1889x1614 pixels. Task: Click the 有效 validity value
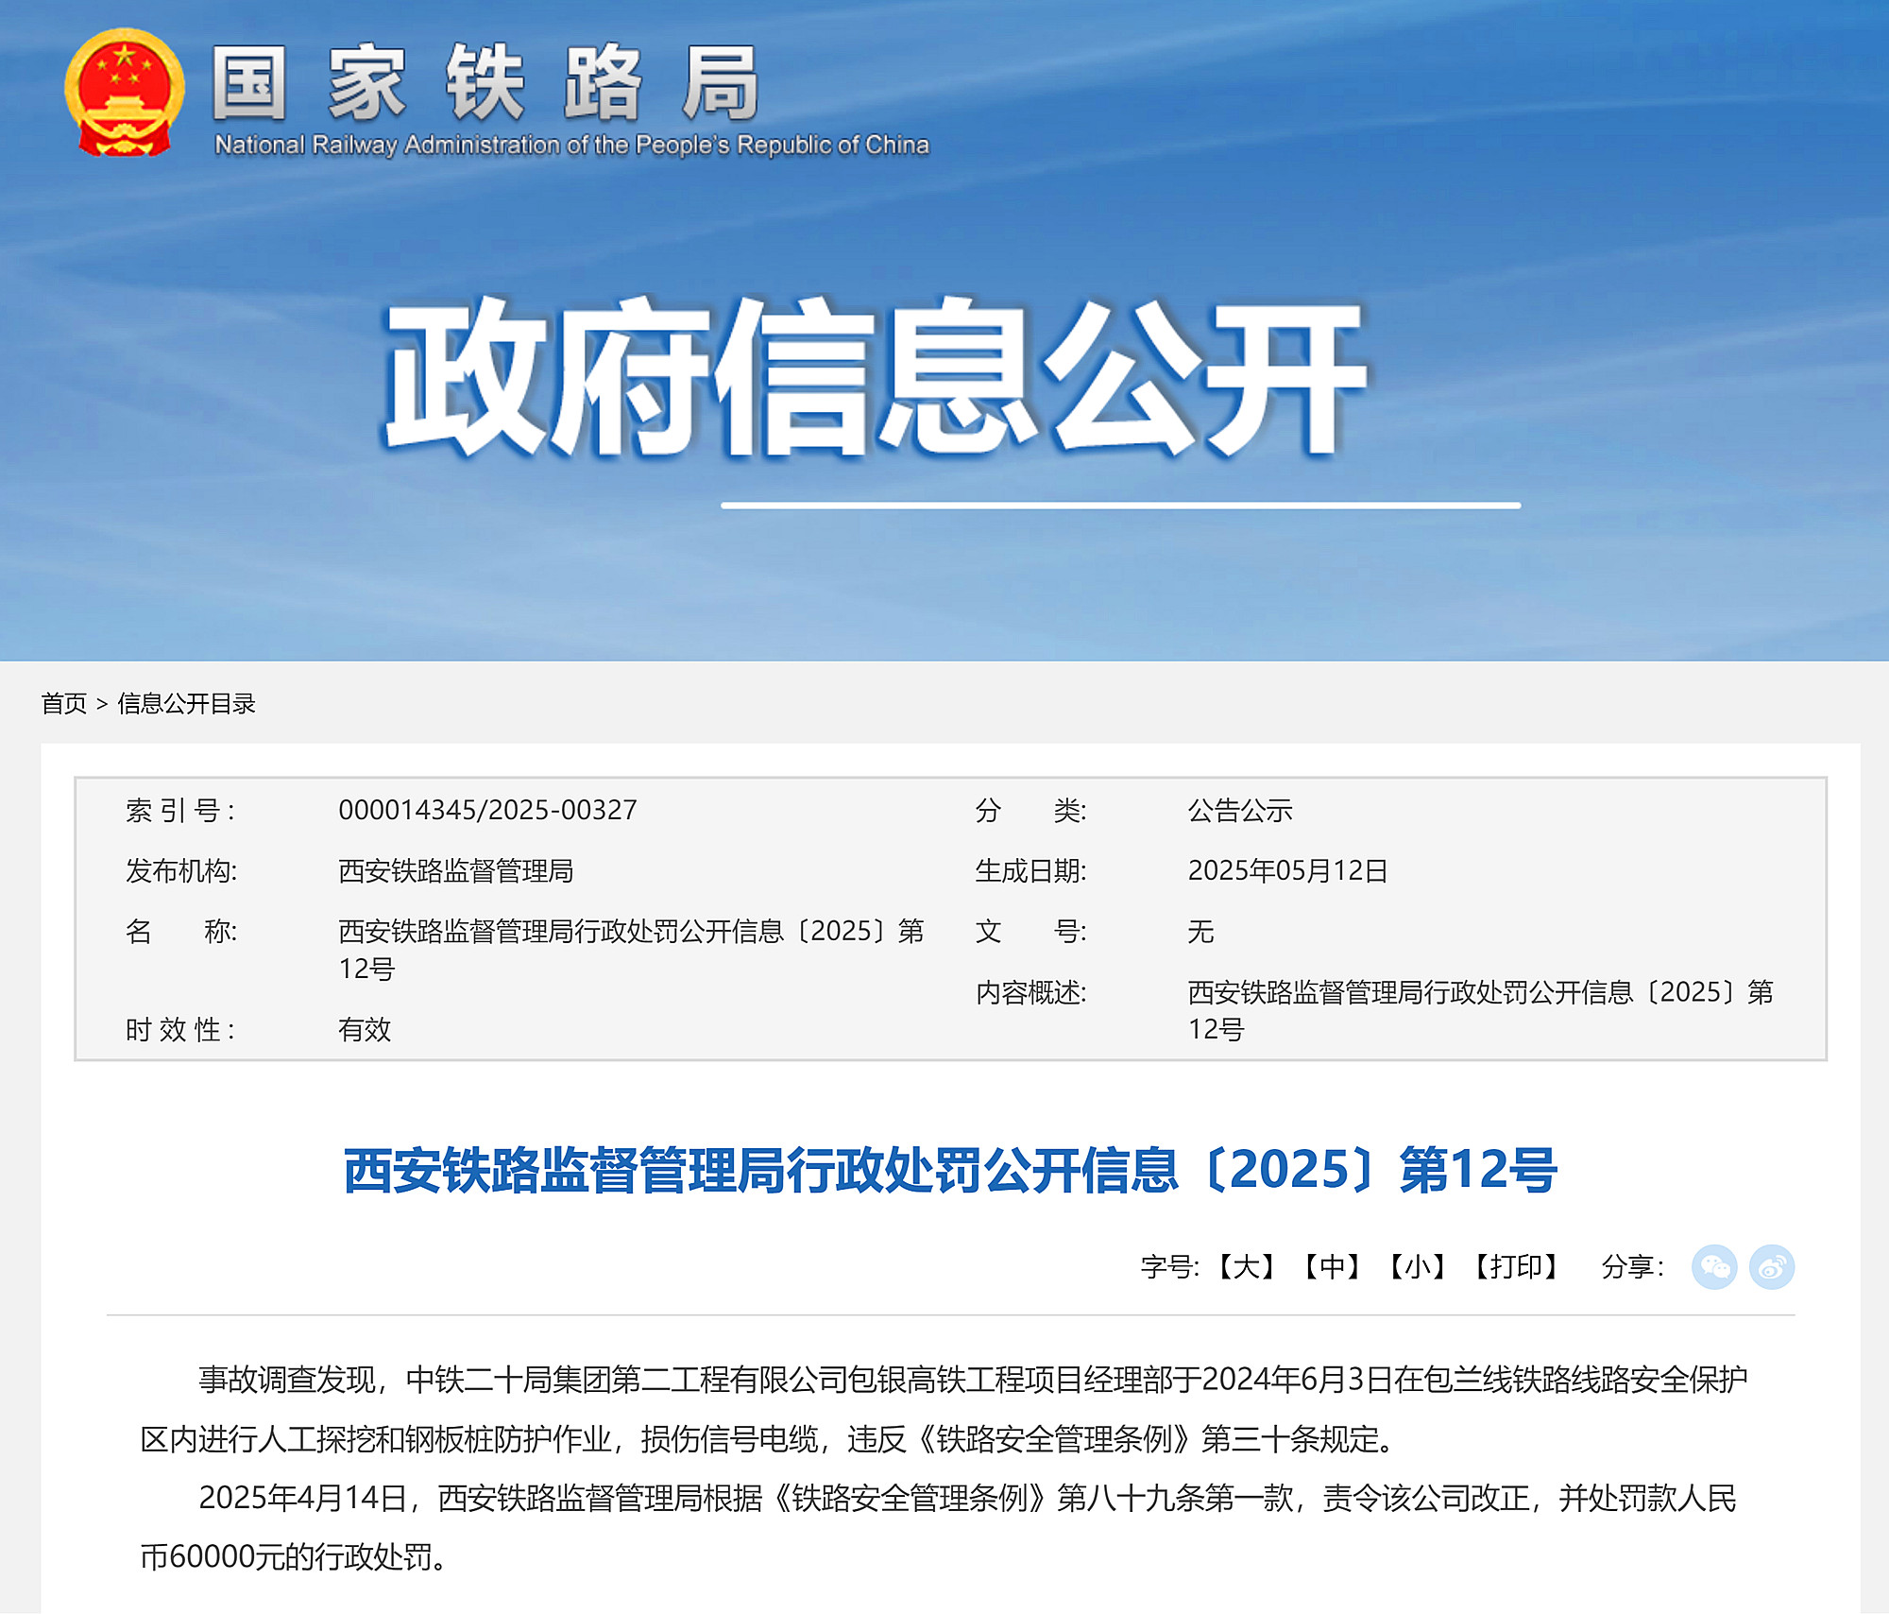tap(365, 1030)
